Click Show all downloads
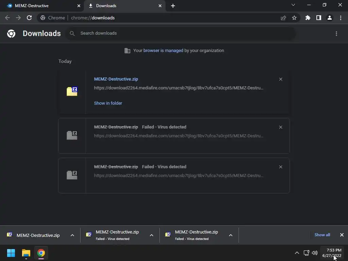 tap(322, 235)
